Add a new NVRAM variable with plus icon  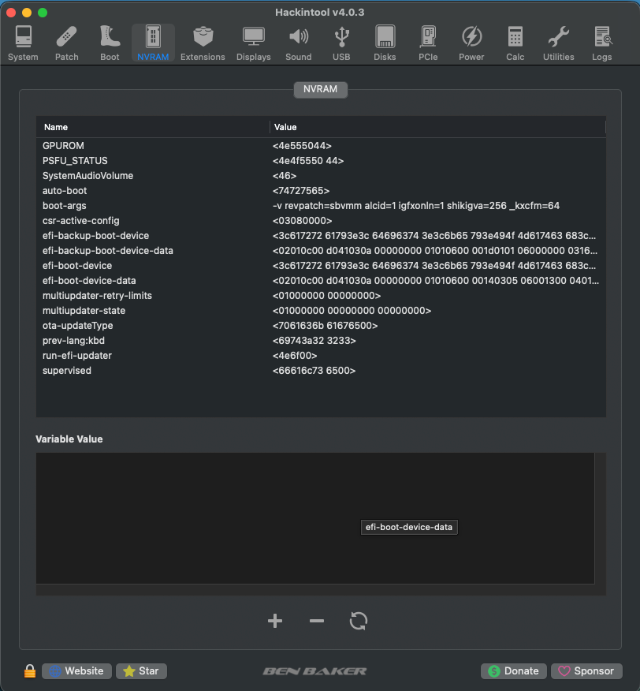[x=275, y=621]
